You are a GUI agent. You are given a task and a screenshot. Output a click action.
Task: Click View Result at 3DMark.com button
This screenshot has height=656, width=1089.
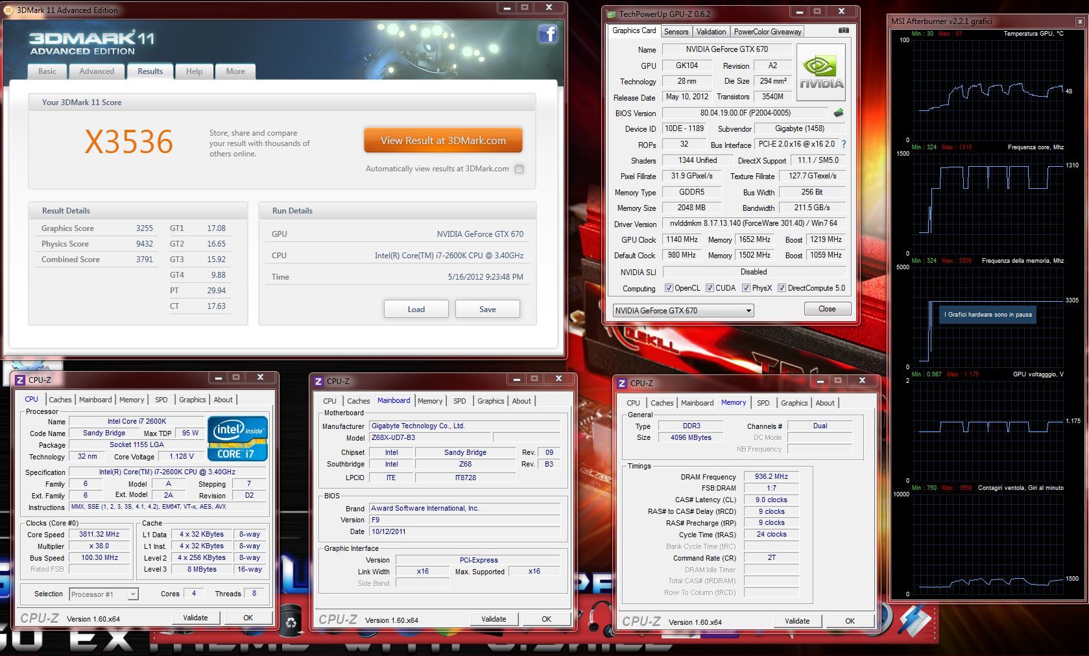click(x=443, y=141)
